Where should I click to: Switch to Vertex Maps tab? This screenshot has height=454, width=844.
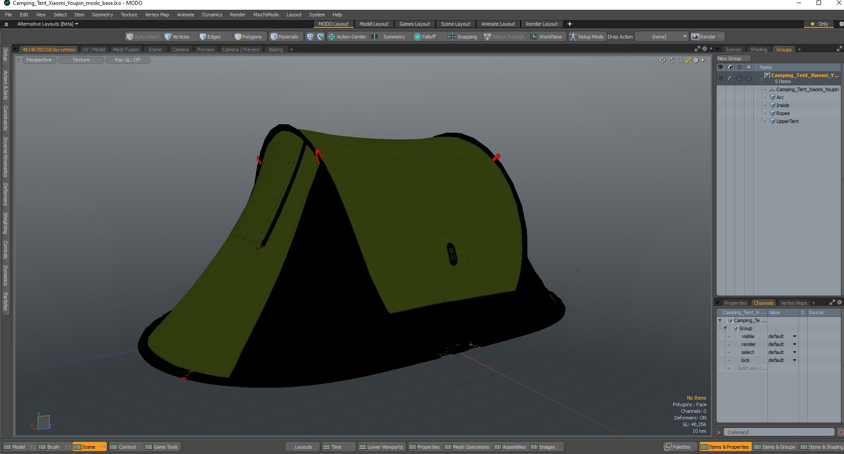tap(794, 303)
